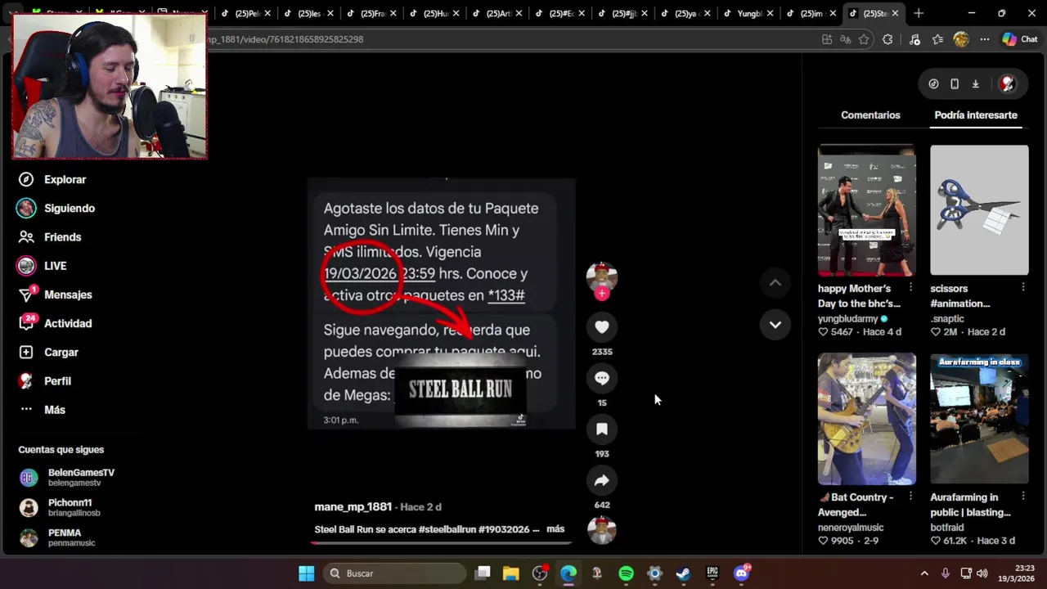Open PENMA followed account
Viewport: 1047px width, 589px height.
(x=57, y=537)
